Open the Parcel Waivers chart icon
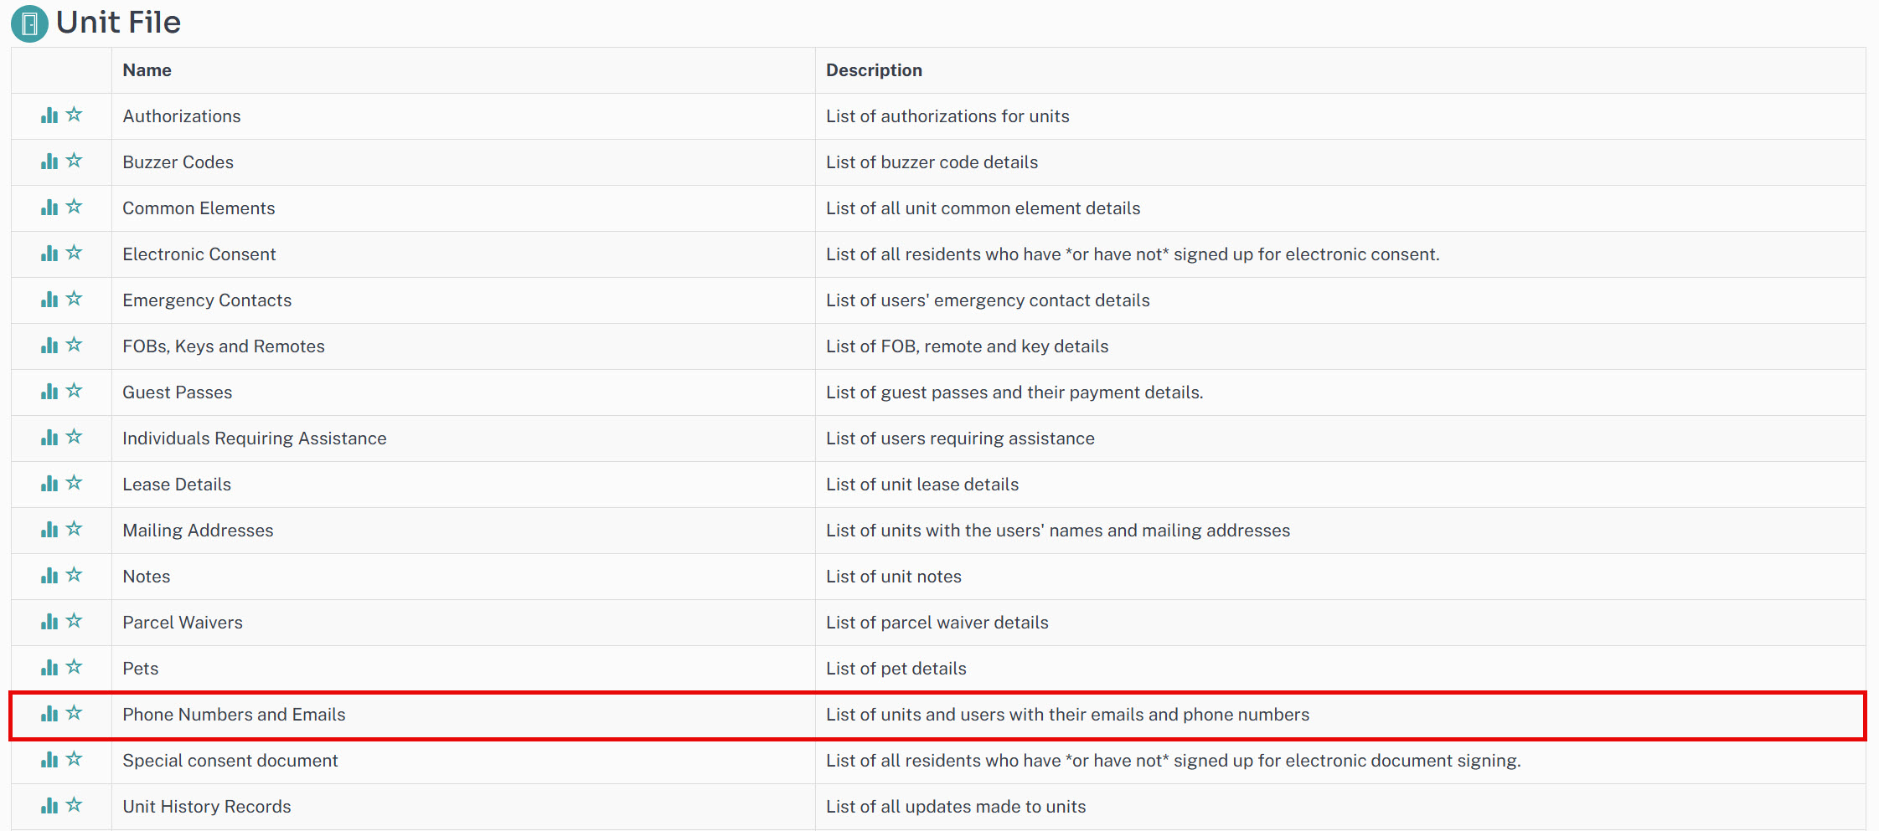 (49, 622)
